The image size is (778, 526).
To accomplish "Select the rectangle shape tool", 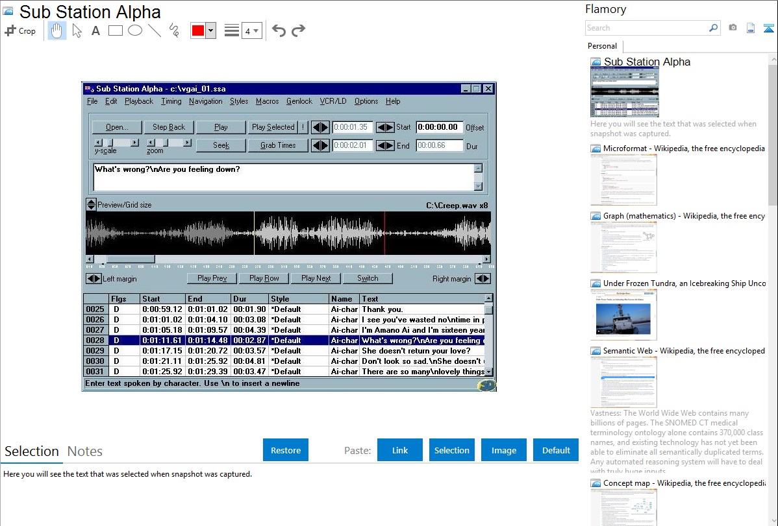I will 115,30.
